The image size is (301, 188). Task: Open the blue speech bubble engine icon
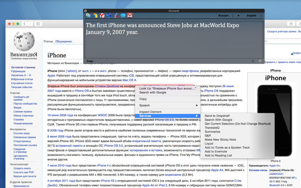[123, 15]
